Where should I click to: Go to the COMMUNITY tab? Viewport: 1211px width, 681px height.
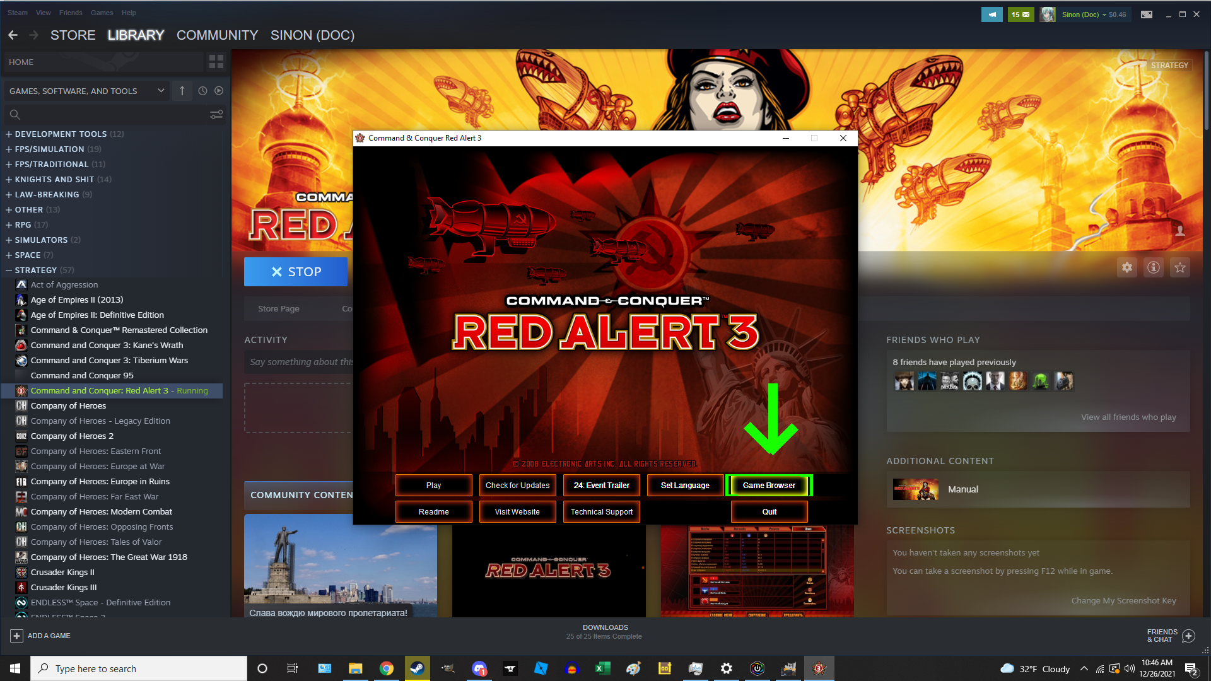point(218,35)
